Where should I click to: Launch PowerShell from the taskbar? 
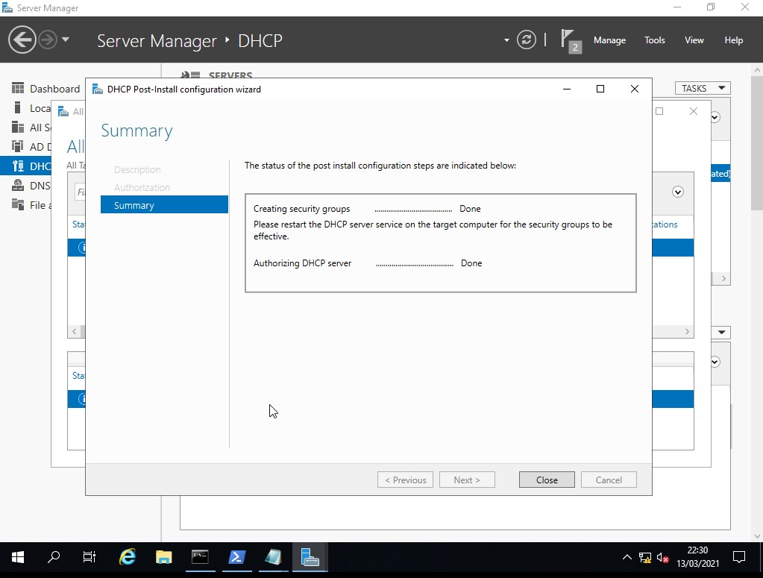click(x=236, y=557)
